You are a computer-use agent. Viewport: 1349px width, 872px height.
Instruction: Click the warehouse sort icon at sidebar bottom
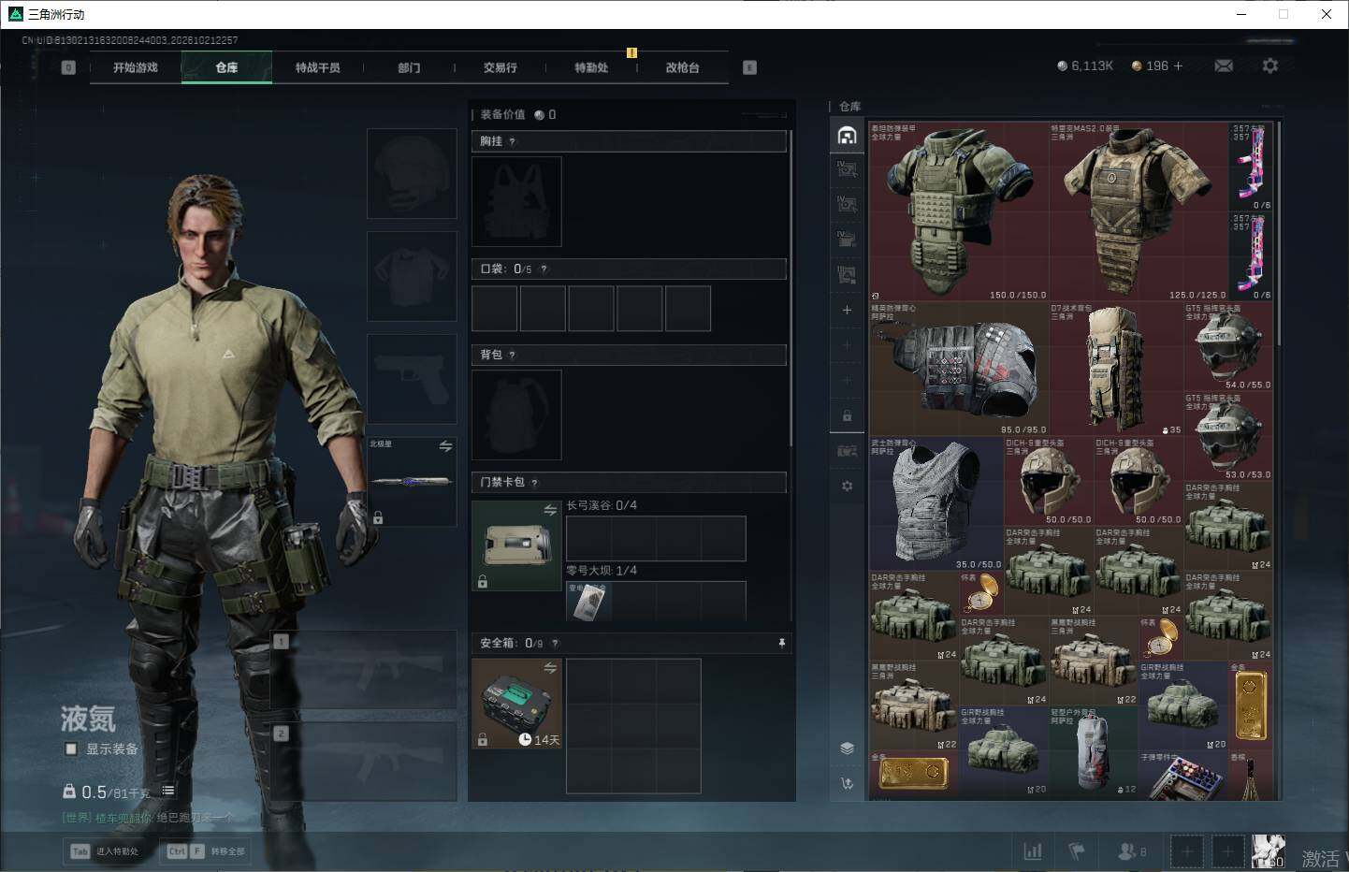coord(847,784)
